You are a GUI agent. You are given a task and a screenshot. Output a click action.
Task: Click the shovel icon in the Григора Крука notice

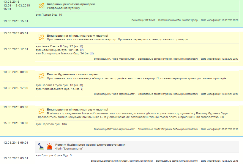pos(41,146)
